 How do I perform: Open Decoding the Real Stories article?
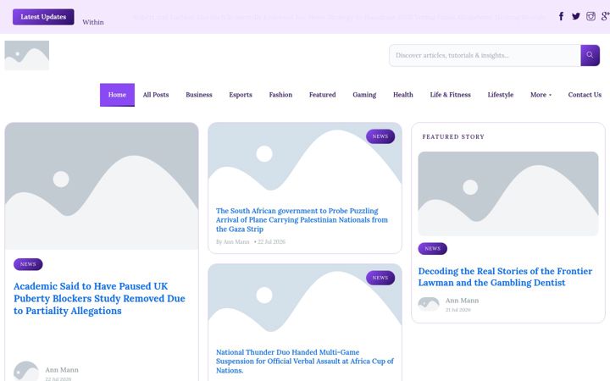tap(505, 277)
